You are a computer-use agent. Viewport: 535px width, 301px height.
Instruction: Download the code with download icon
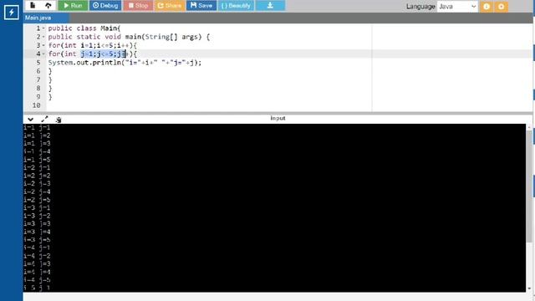(x=270, y=6)
